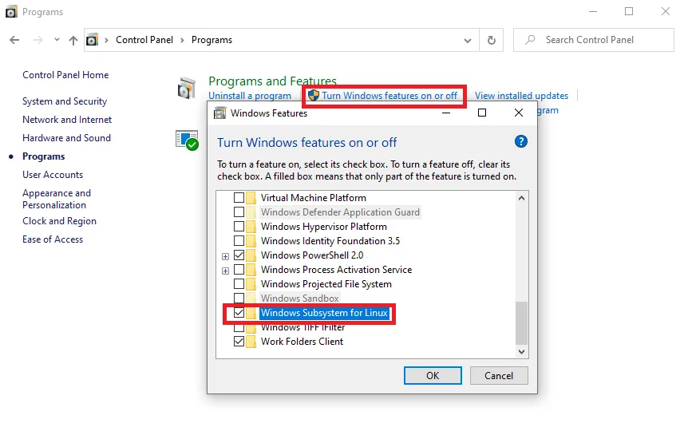Close the Windows Features dialog

pyautogui.click(x=518, y=113)
